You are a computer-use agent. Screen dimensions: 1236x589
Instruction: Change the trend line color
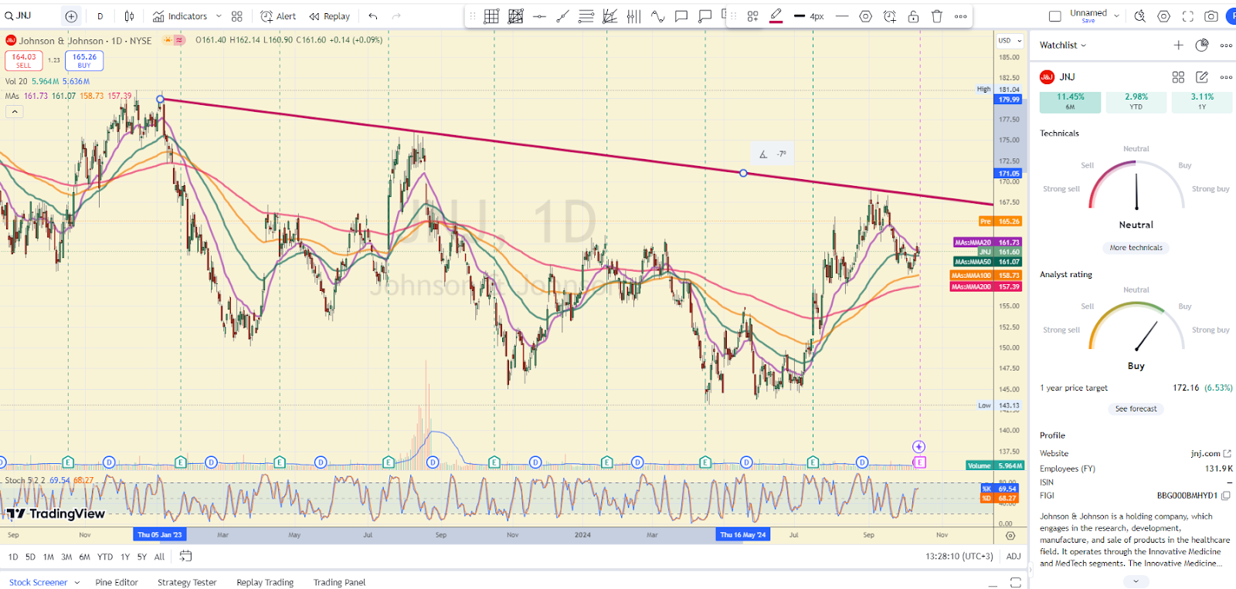click(x=776, y=16)
